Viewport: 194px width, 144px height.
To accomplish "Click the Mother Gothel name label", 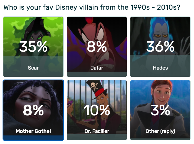I will [x=33, y=131].
